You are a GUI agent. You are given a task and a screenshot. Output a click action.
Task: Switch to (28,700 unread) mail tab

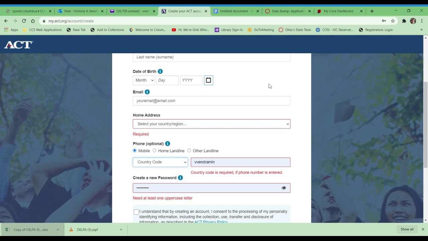tap(132, 11)
